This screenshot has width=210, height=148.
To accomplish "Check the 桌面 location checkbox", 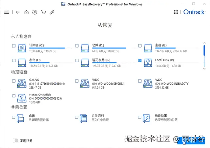I will coord(14,117).
